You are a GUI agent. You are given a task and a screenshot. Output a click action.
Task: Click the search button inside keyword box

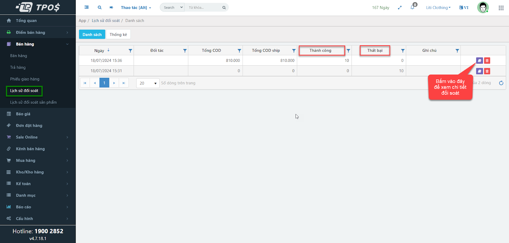point(224,8)
